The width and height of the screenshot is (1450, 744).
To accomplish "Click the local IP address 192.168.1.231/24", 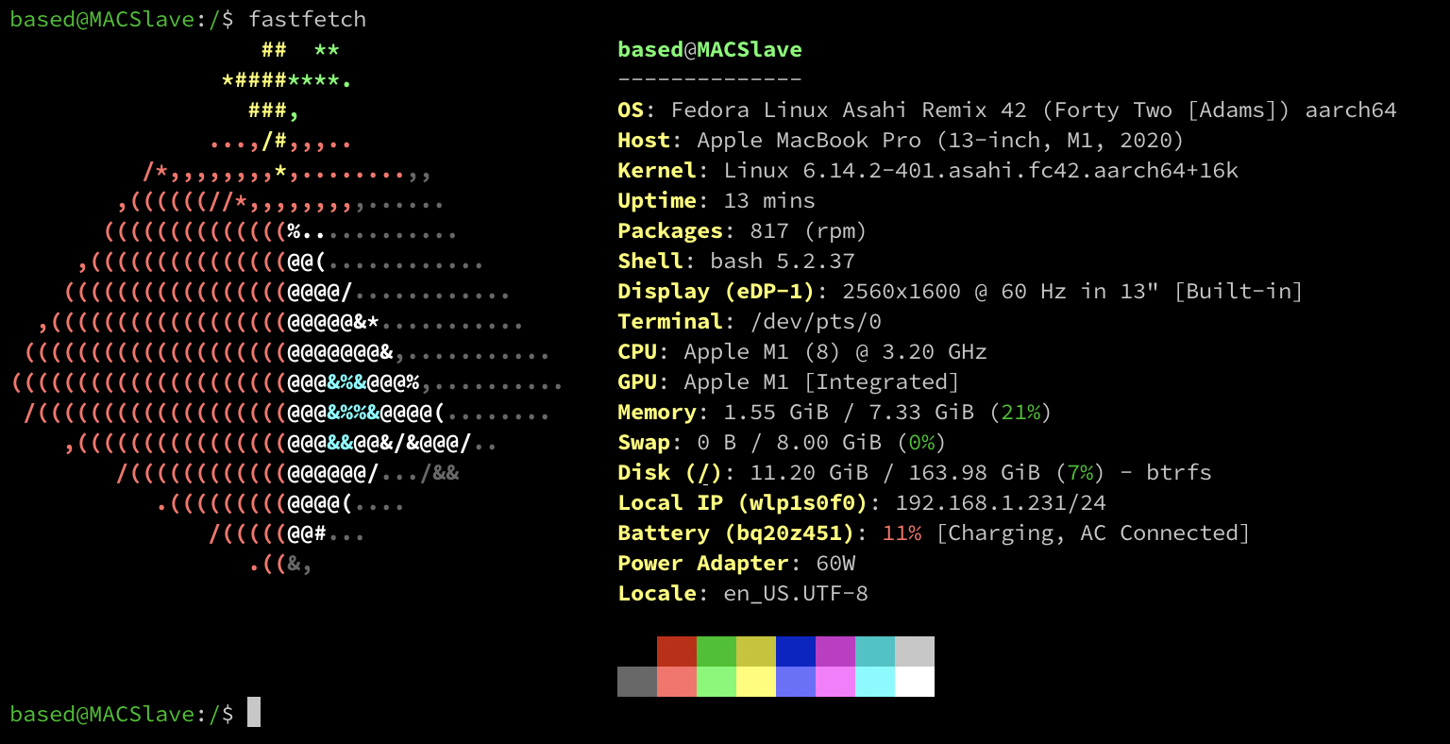I will 1000,502.
